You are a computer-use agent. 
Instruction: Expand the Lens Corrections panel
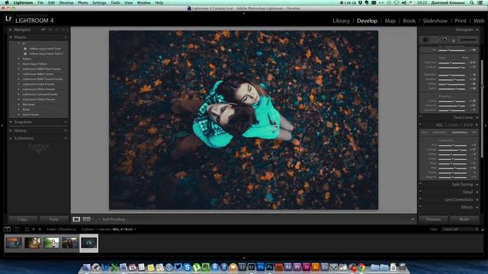tap(477, 199)
